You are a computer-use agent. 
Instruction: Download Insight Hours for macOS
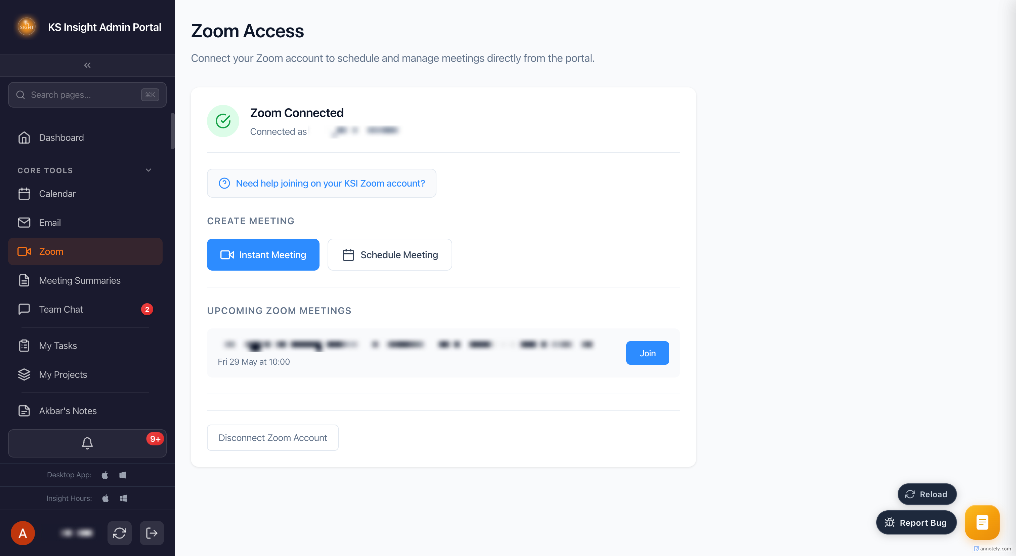[105, 499]
